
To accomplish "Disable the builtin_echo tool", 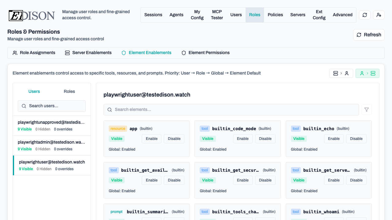I will coord(356,139).
